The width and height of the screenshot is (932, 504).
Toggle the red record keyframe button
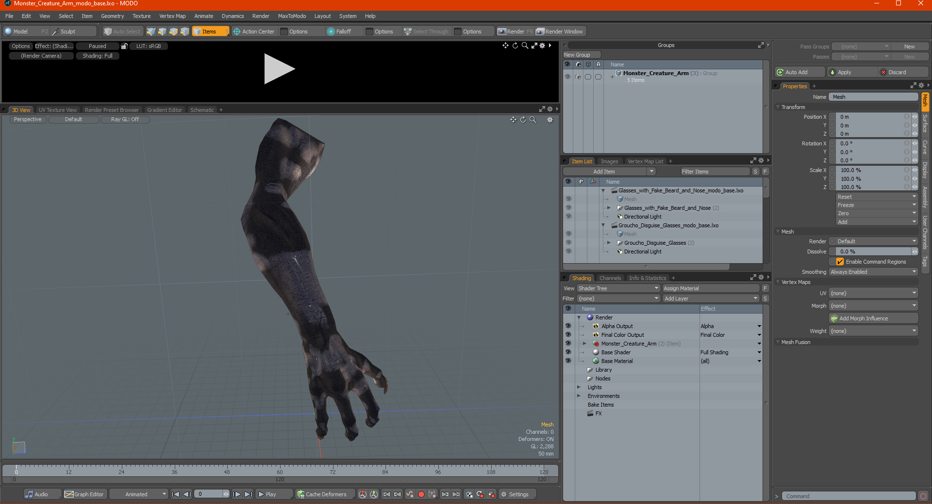click(421, 494)
